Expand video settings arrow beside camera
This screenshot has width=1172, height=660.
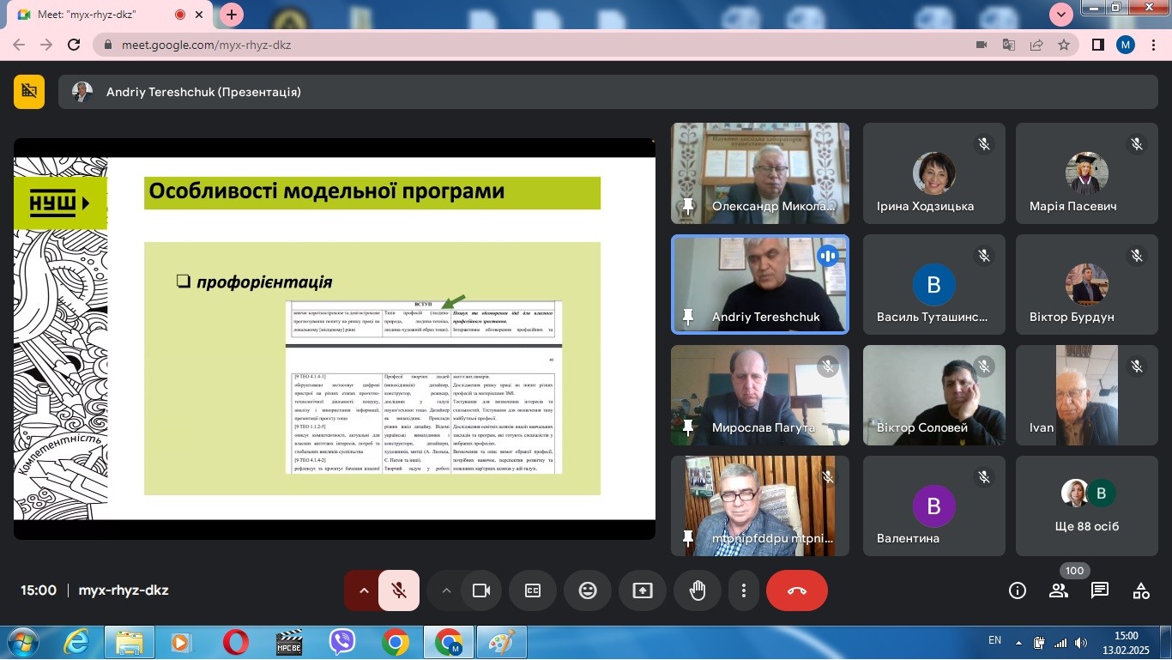click(445, 590)
